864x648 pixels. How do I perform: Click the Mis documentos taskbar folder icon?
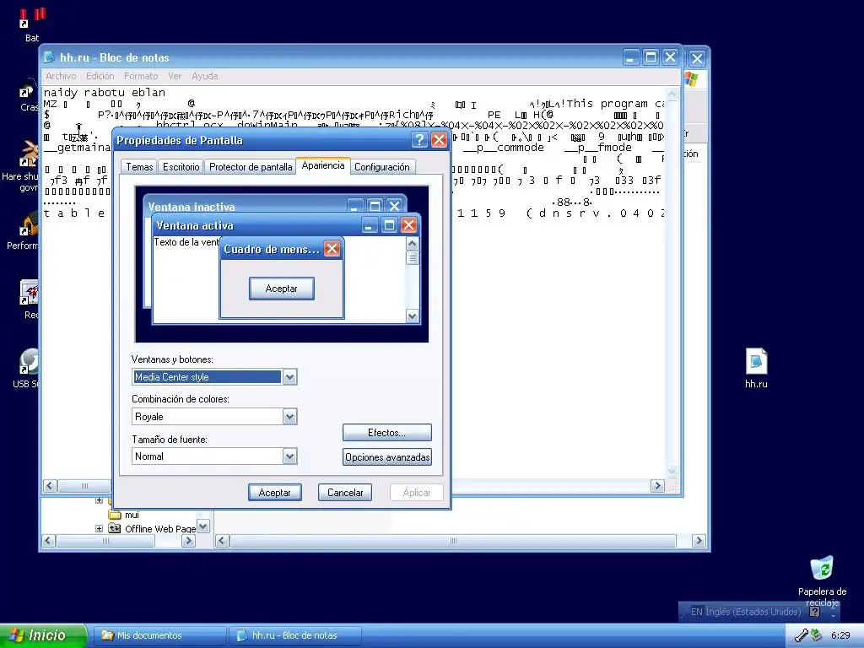pos(107,635)
